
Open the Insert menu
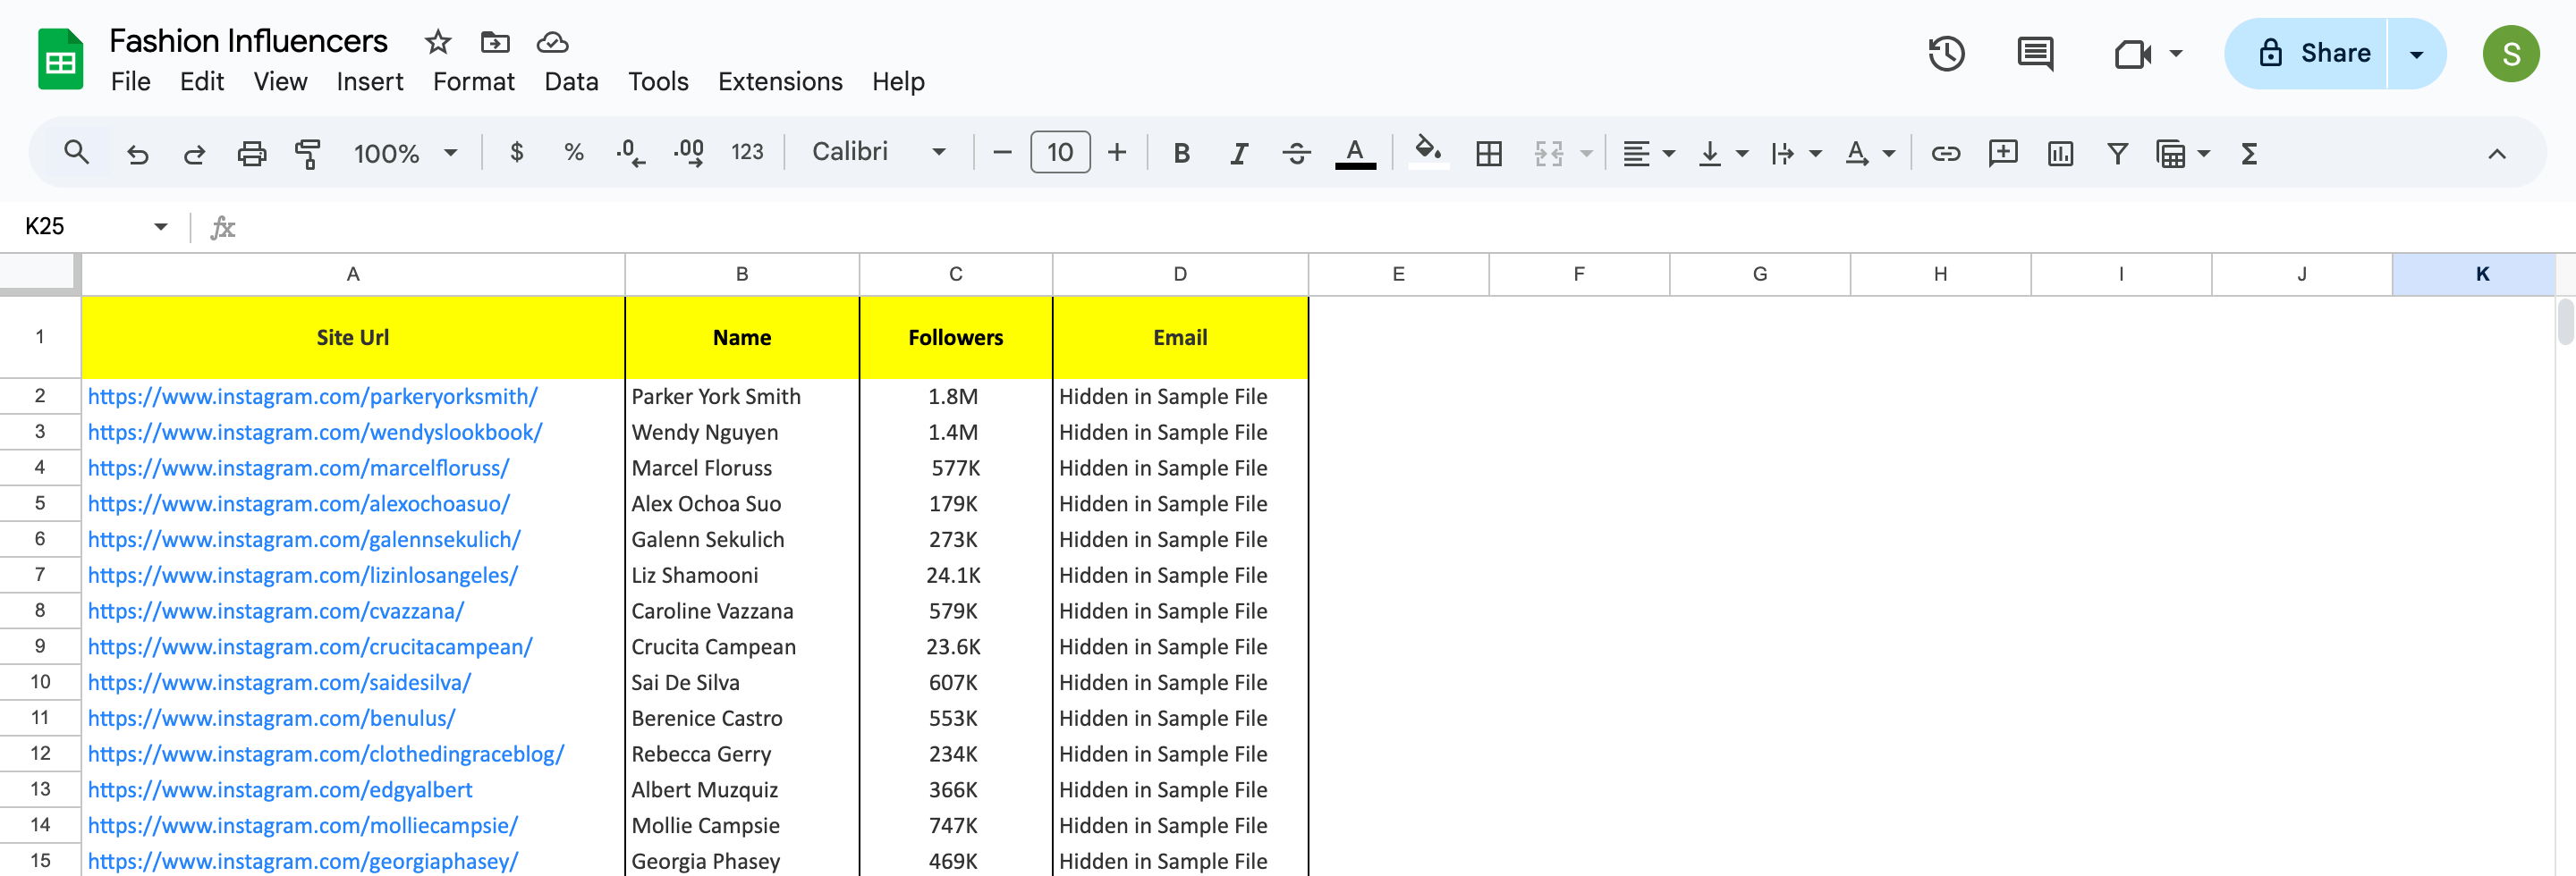(x=369, y=82)
